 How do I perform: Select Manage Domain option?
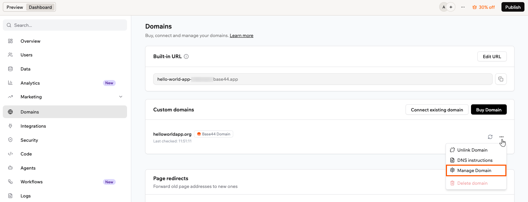point(476,170)
